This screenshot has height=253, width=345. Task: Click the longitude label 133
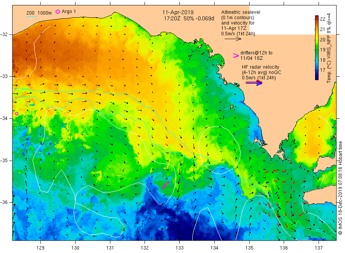point(179,248)
